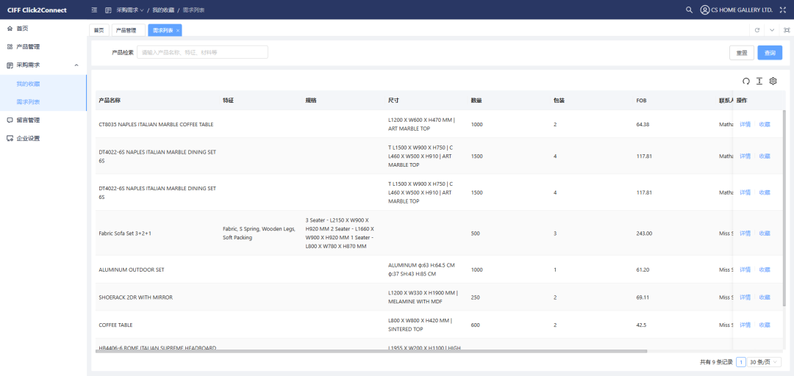
Task: Close the 需求列表 tab
Action: (x=178, y=30)
